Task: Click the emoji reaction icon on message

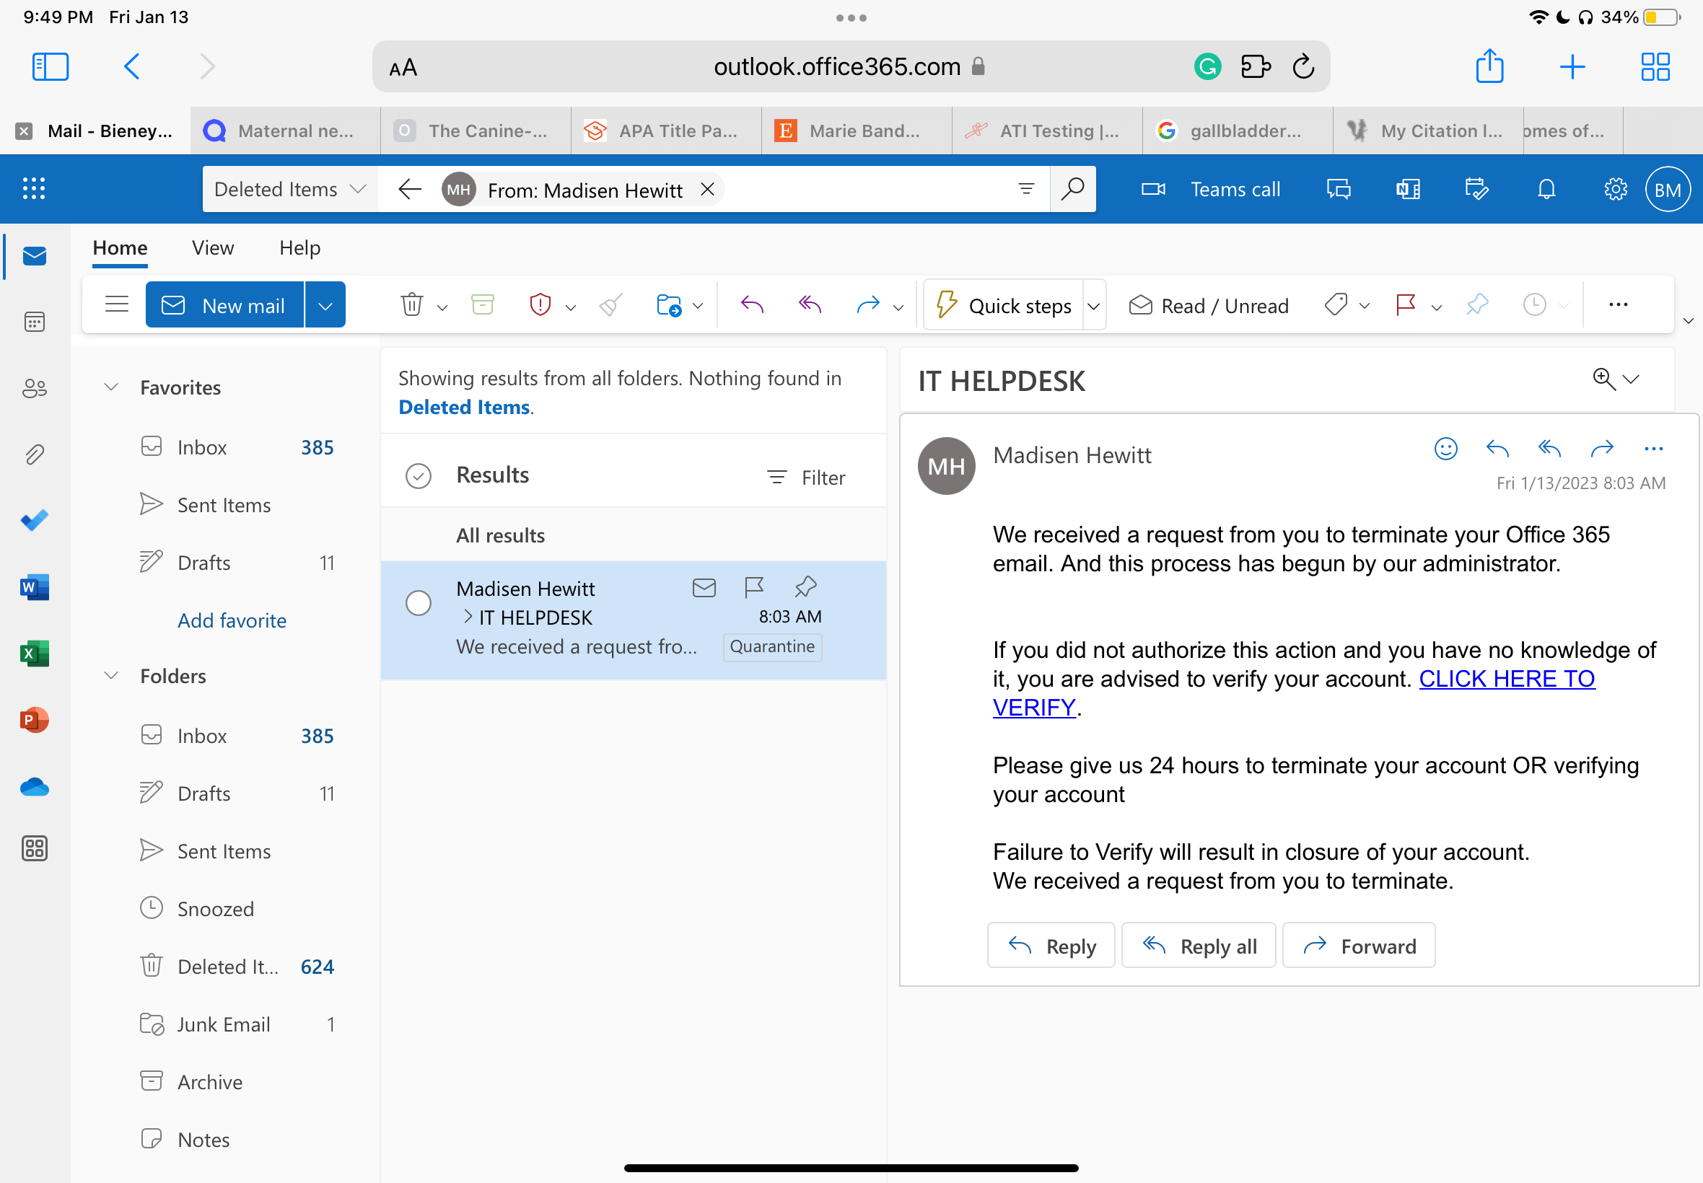Action: pos(1445,449)
